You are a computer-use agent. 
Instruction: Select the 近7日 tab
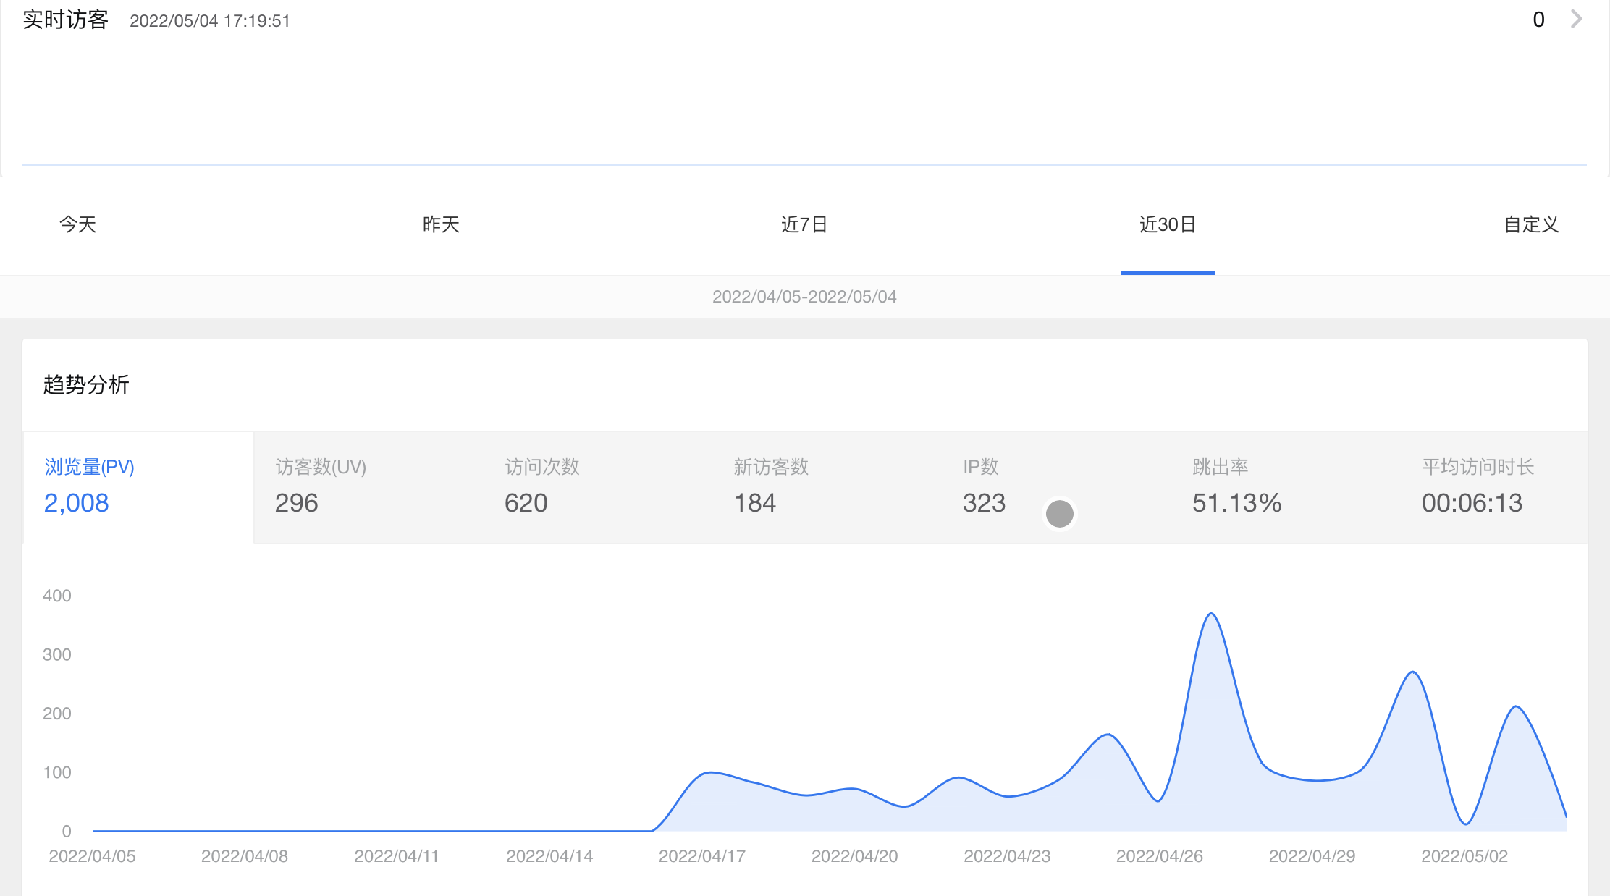[x=804, y=224]
